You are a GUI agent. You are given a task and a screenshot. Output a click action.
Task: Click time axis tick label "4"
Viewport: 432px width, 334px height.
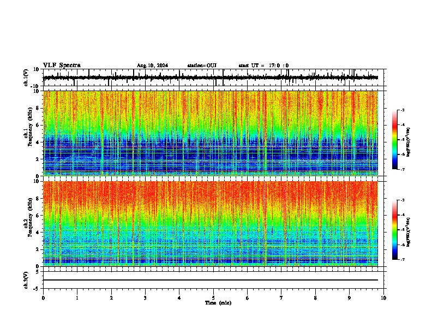[179, 297]
